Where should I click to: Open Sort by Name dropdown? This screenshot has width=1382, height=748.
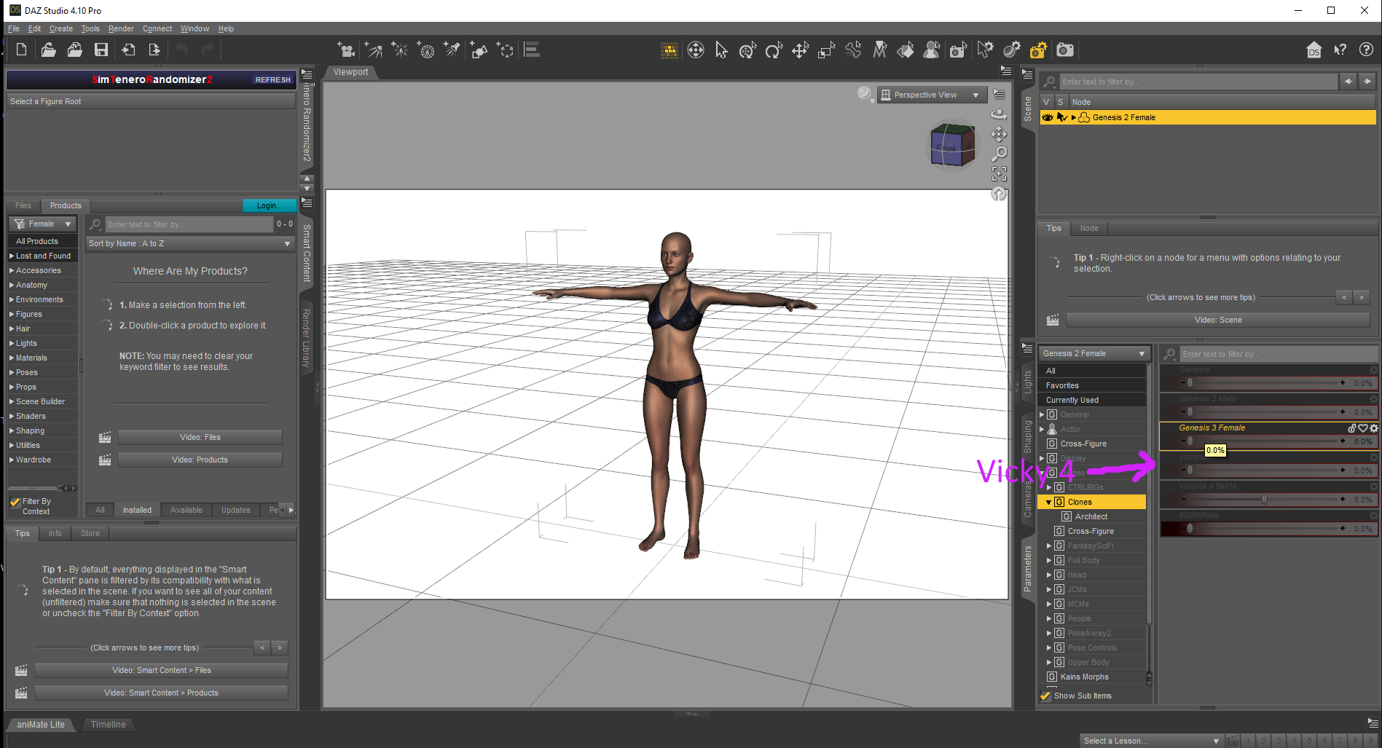(x=189, y=243)
